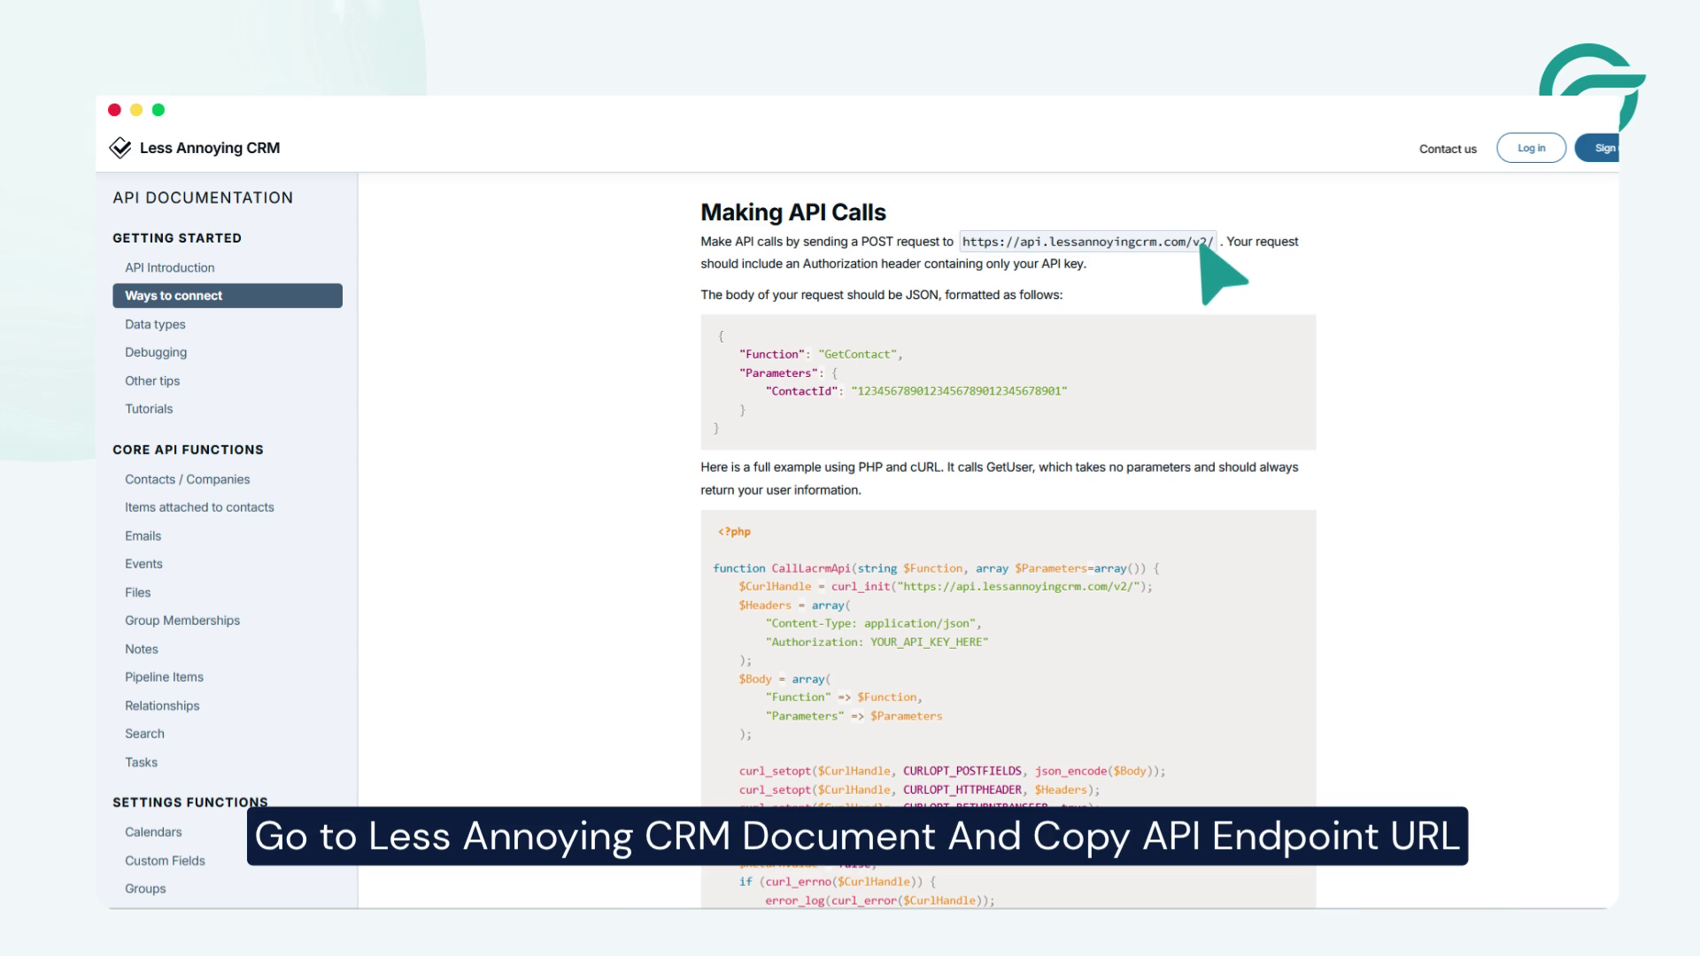The width and height of the screenshot is (1700, 956).
Task: Click the function CallLacrmApi code line
Action: coord(936,568)
